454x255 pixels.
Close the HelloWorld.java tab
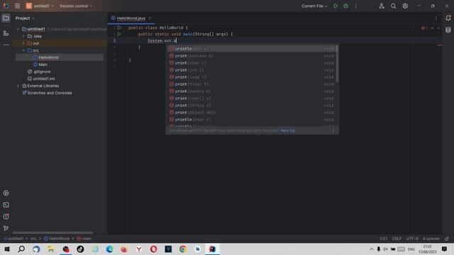click(x=150, y=18)
